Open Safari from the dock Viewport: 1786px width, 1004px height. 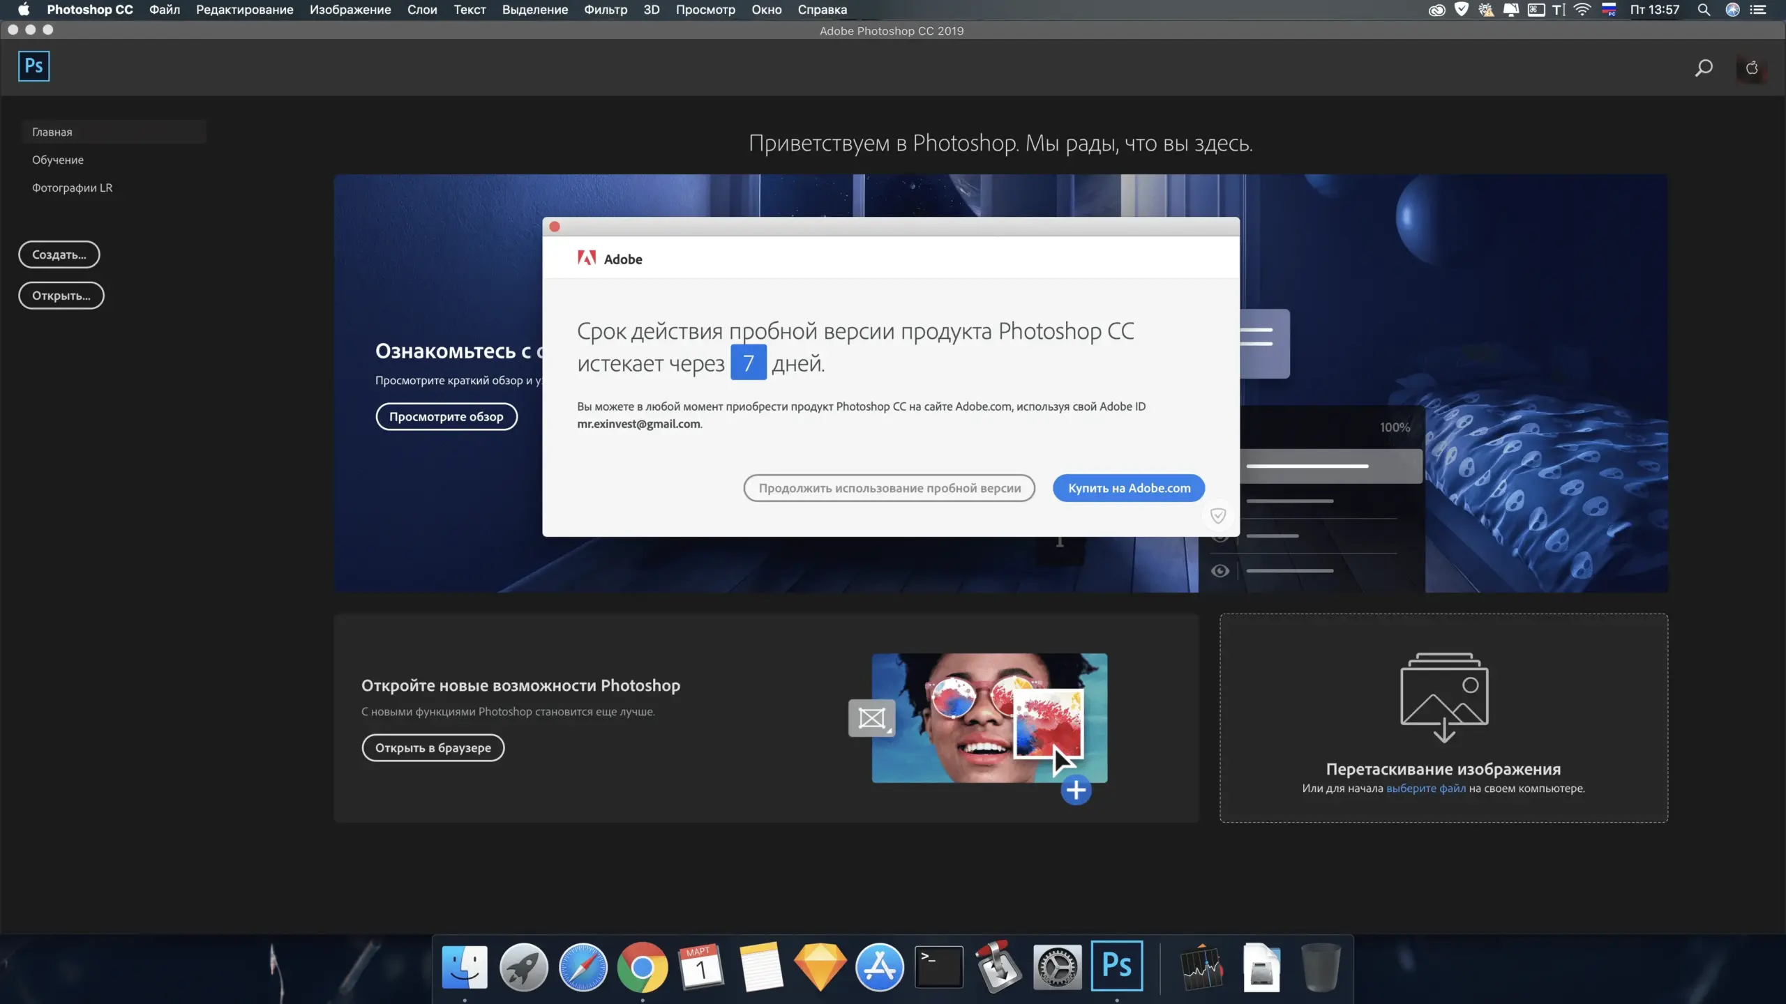(583, 967)
